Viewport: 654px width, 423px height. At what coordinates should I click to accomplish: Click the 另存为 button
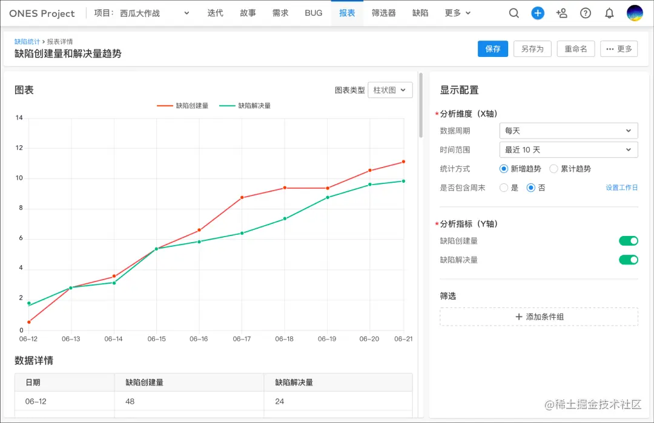coord(532,49)
